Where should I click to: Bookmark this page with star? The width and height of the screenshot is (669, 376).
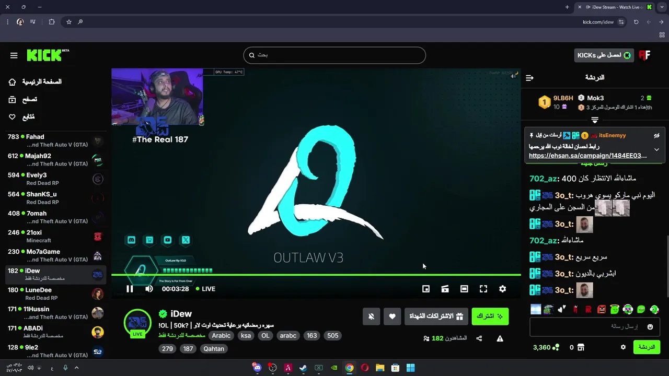pyautogui.click(x=68, y=22)
